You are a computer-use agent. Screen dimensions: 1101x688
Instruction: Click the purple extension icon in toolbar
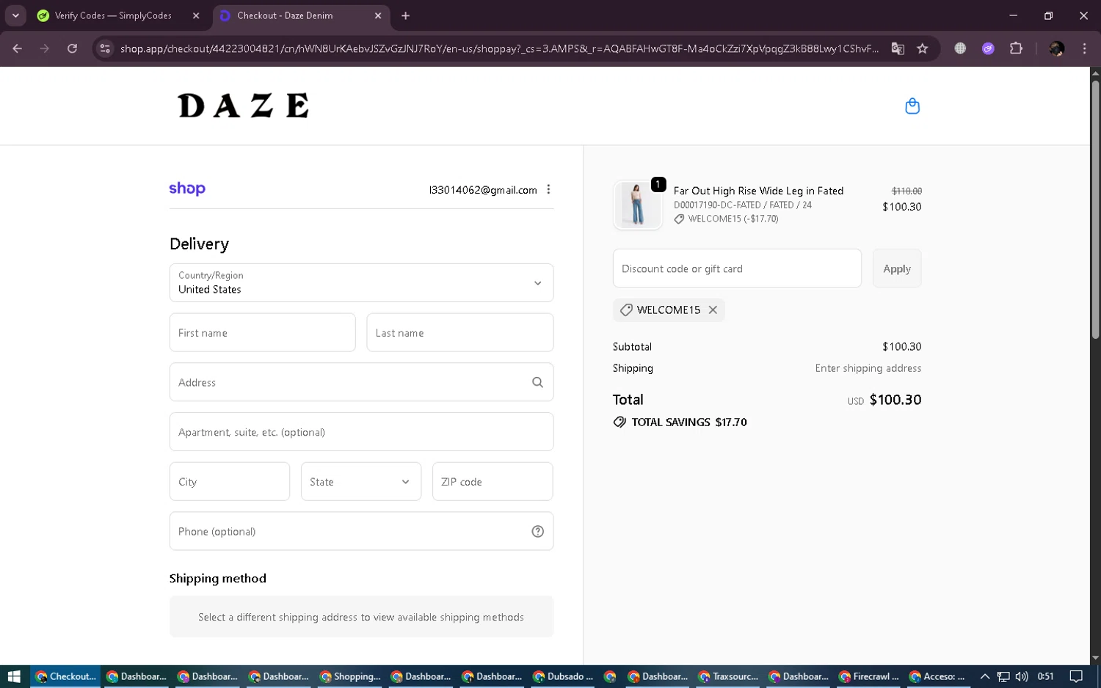point(988,48)
